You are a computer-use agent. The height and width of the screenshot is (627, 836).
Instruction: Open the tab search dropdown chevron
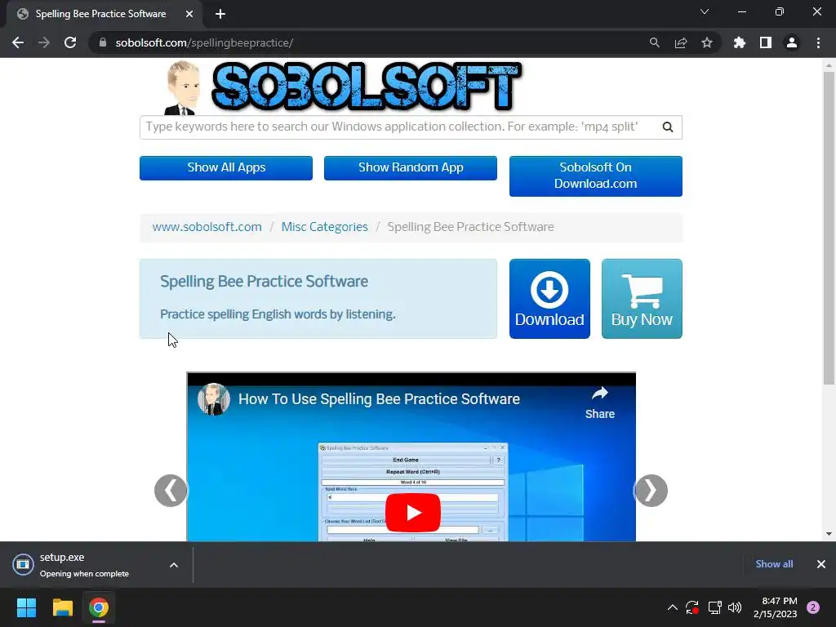[705, 11]
